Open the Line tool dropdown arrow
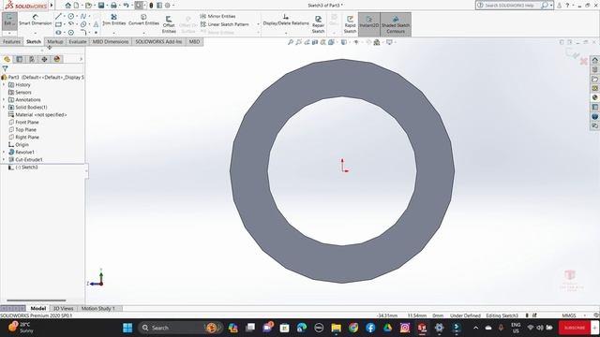Screen dimensions: 600x337 65,17
